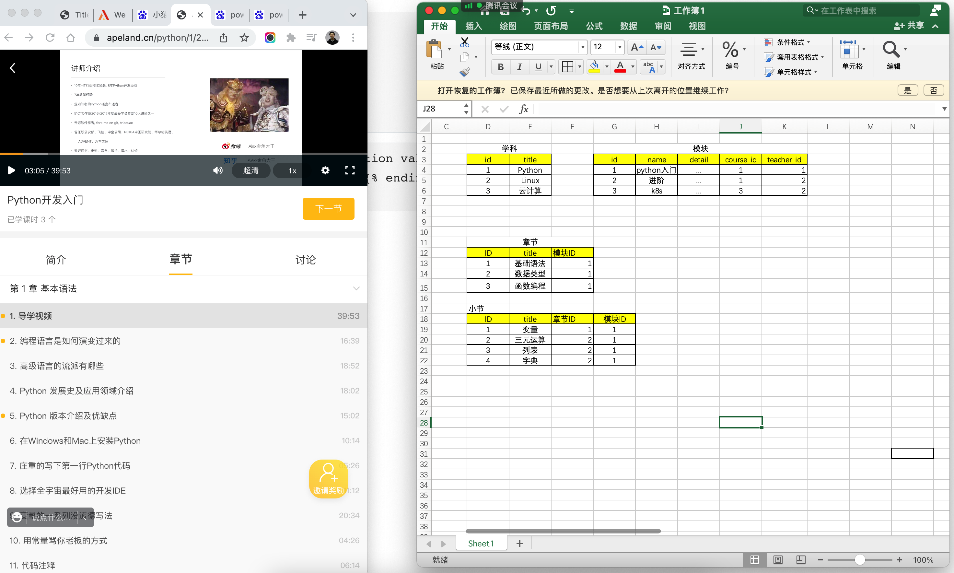
Task: Open the 插入 ribbon tab
Action: [473, 26]
